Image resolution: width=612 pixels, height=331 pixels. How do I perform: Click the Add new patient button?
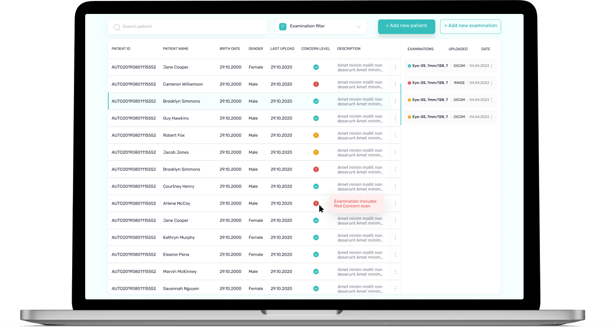tap(406, 26)
